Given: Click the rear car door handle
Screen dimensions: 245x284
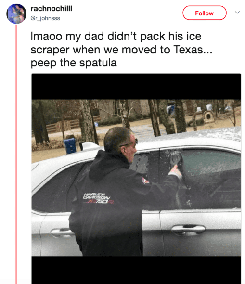Looking at the screenshot, I should click(x=62, y=233).
